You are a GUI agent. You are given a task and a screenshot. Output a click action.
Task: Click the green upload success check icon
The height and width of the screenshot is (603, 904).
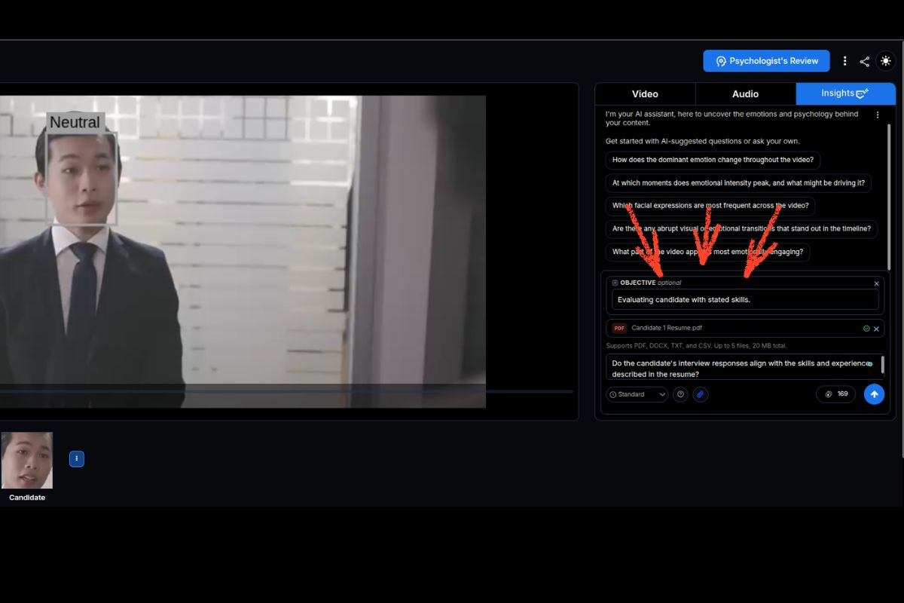coord(866,329)
